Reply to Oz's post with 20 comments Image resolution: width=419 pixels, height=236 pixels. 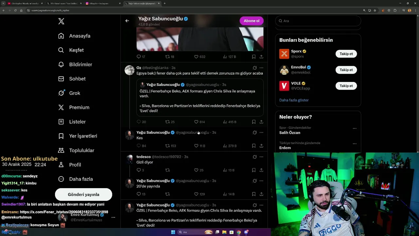pyautogui.click(x=141, y=122)
